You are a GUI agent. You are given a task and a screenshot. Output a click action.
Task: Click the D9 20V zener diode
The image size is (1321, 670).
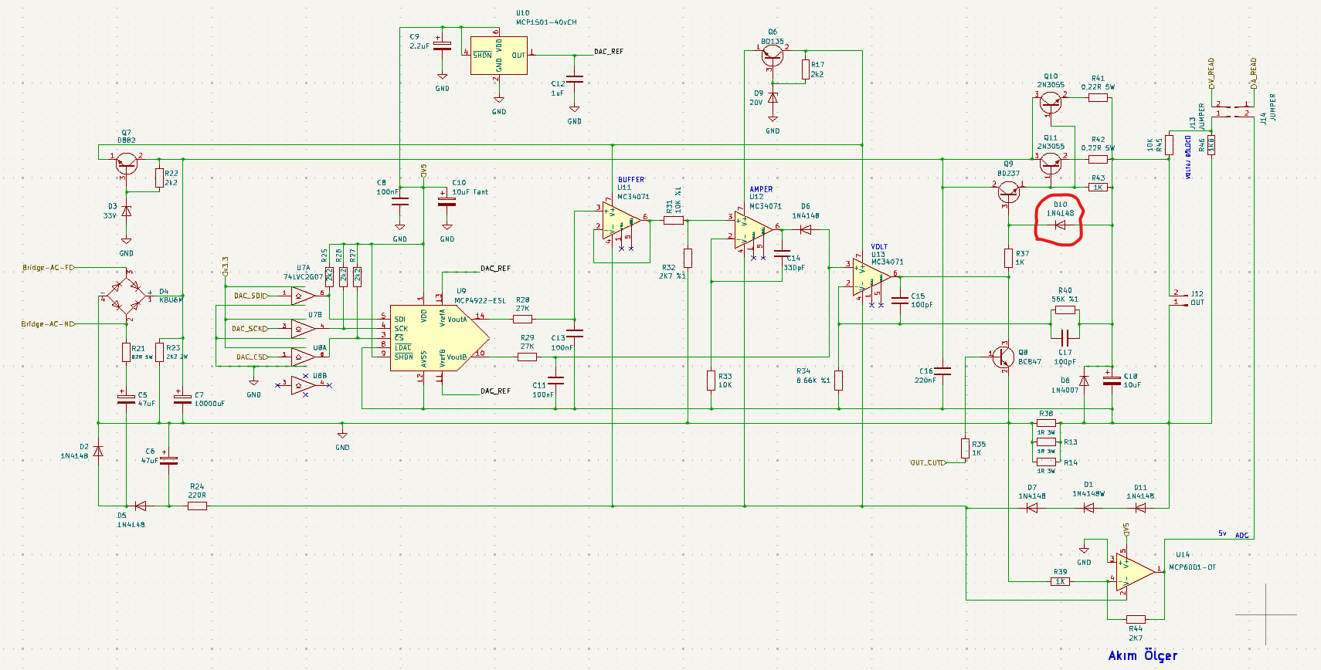click(773, 98)
